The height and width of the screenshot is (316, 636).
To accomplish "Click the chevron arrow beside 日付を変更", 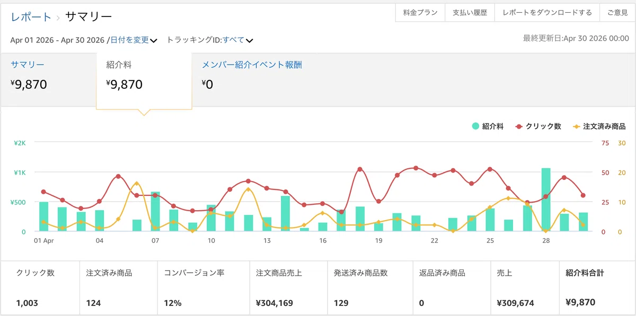I will tap(153, 40).
